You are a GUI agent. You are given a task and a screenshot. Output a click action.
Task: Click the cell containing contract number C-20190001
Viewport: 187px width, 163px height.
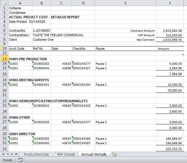[42, 31]
